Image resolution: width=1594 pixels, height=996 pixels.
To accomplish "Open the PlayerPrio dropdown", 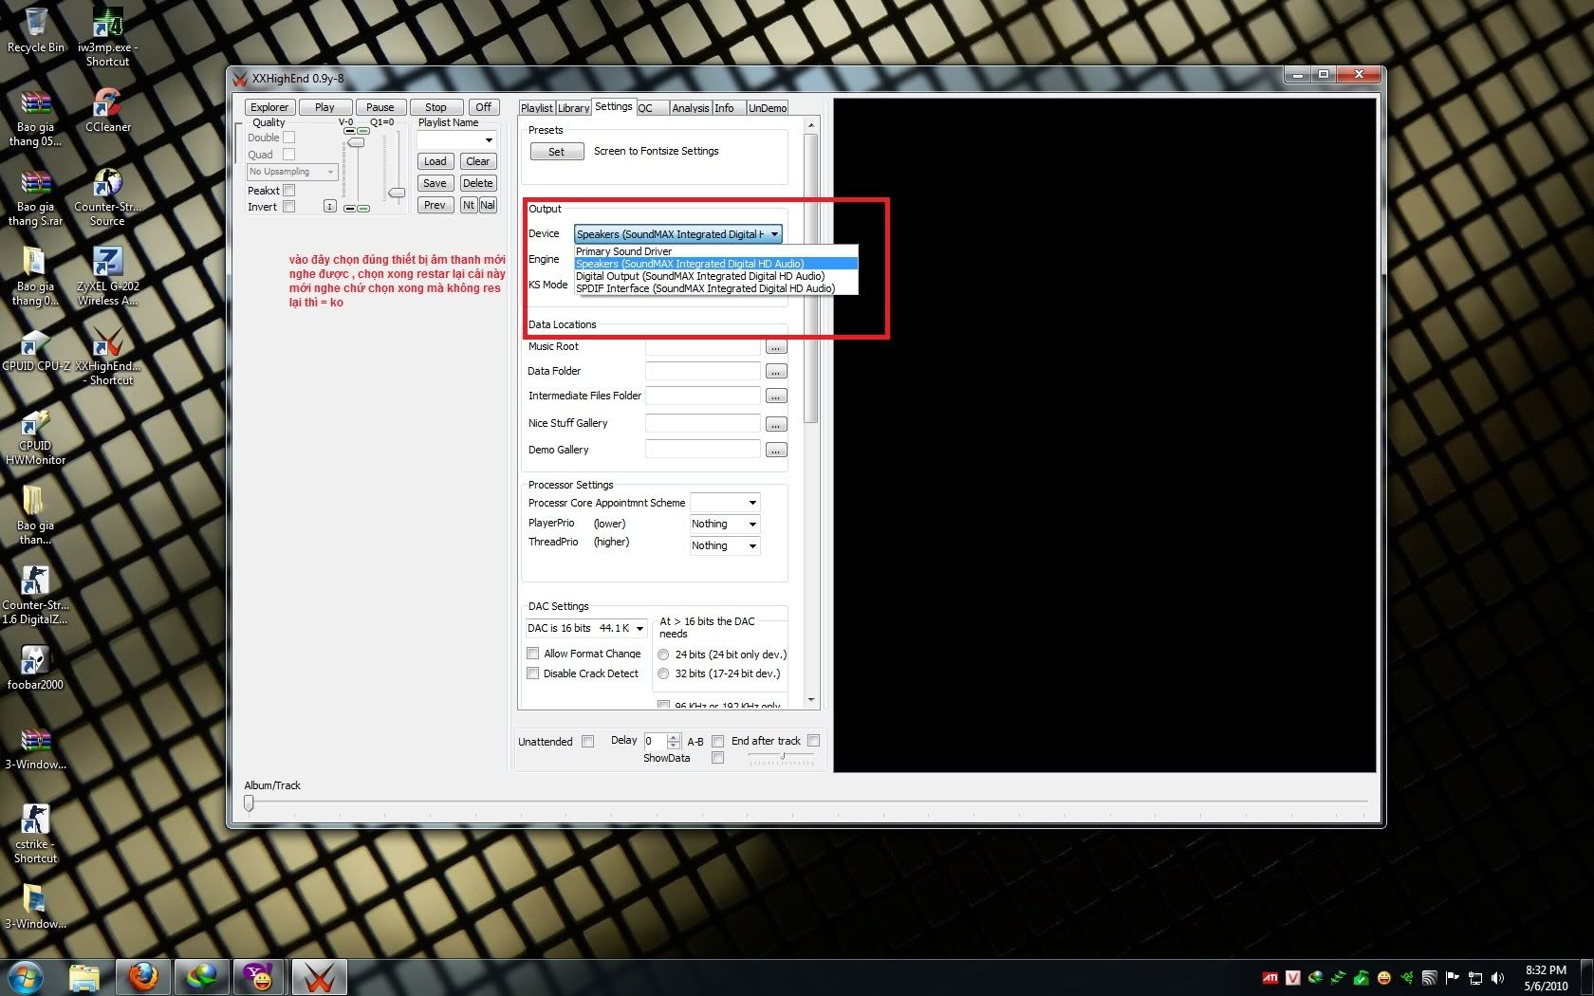I will 725,525.
